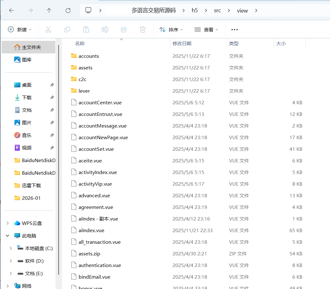
Task: Click the Delete trash can icon
Action: tap(142, 30)
